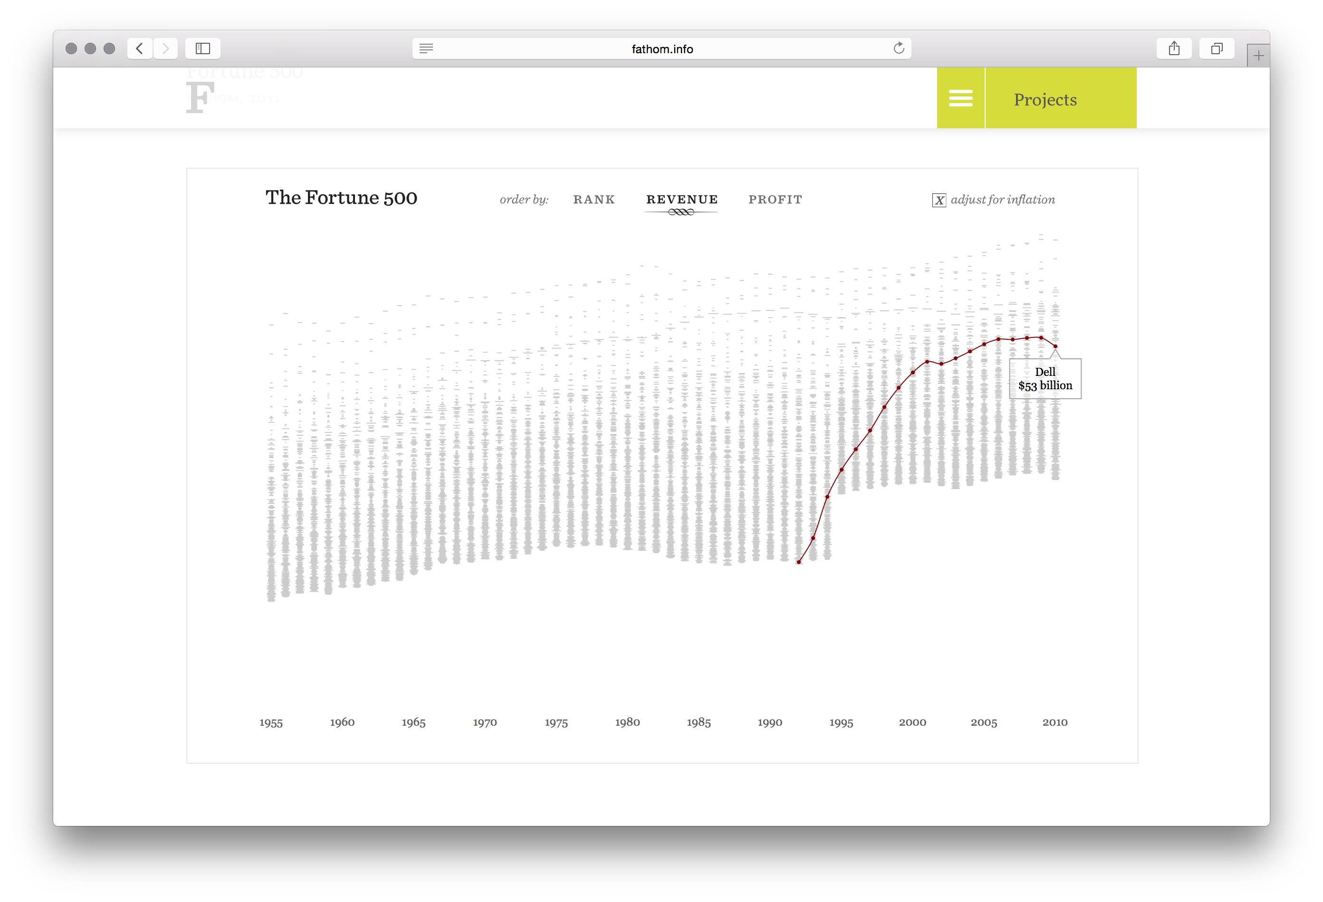Order chart by REVENUE
The width and height of the screenshot is (1323, 902).
681,200
